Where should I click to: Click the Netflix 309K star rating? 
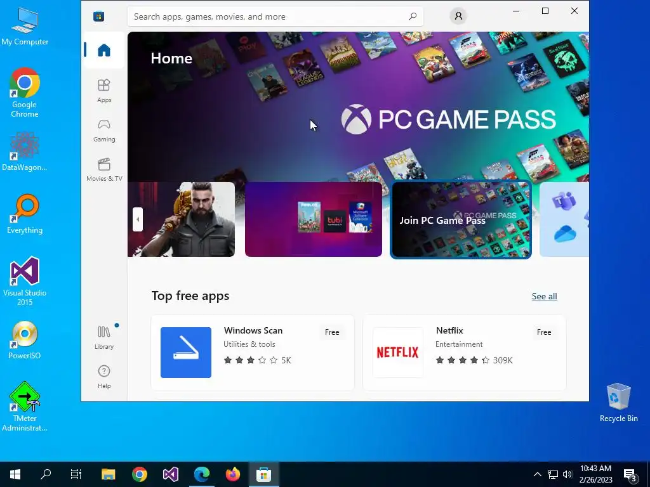[x=474, y=360]
